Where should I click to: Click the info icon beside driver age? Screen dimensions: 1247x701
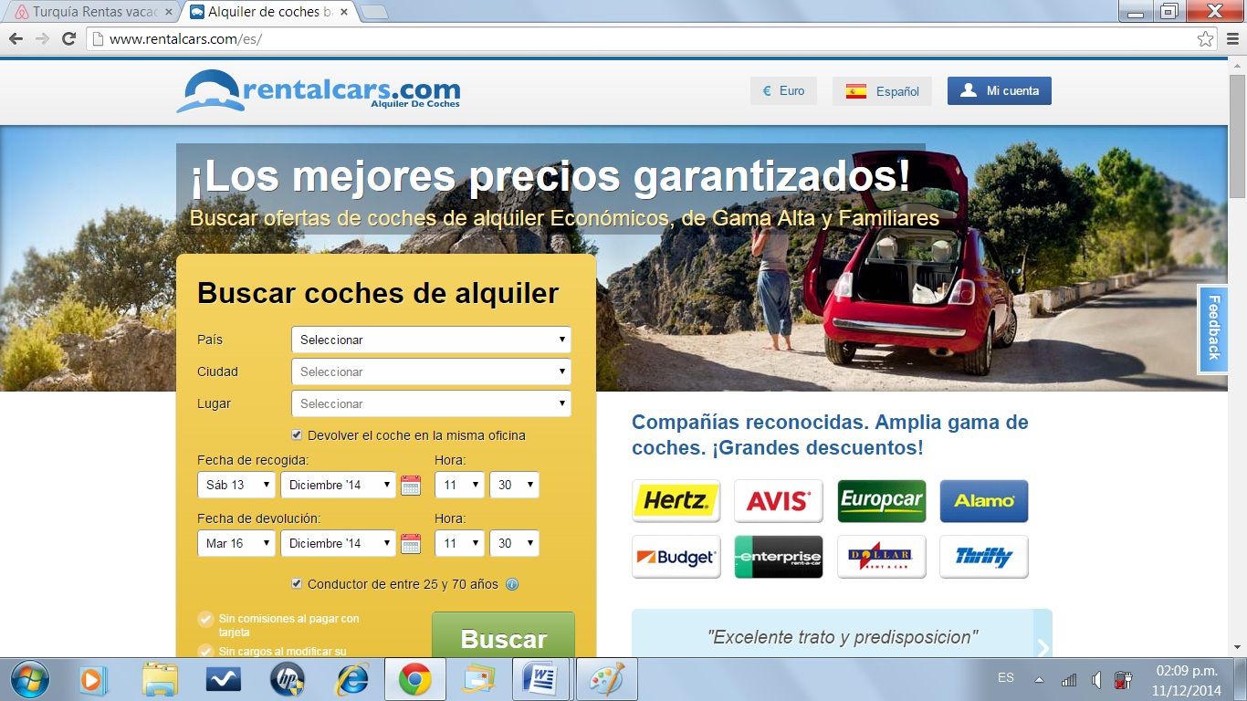pos(512,584)
